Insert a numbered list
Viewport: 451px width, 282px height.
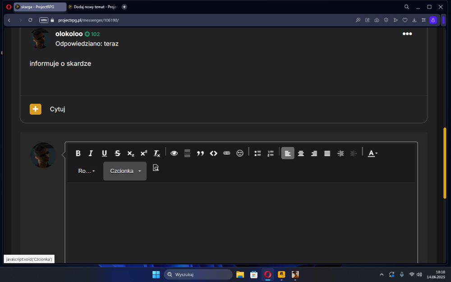tap(271, 153)
